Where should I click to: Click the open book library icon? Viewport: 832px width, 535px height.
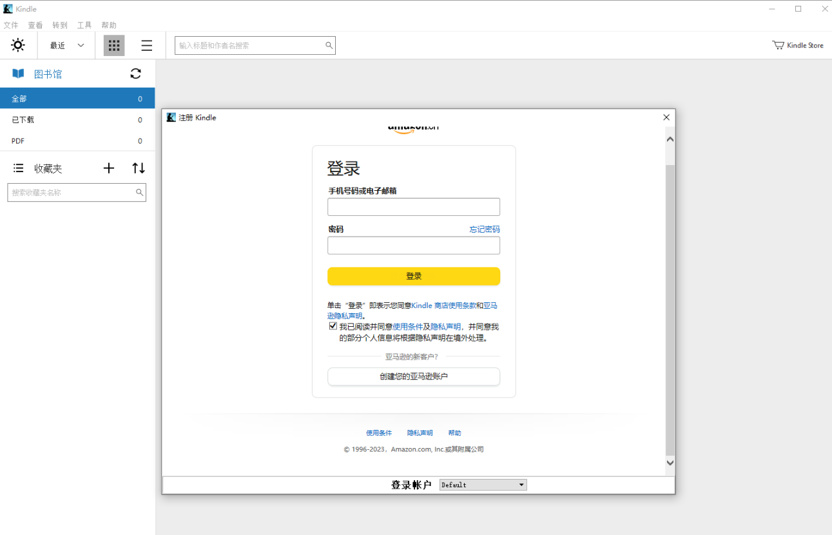coord(18,73)
